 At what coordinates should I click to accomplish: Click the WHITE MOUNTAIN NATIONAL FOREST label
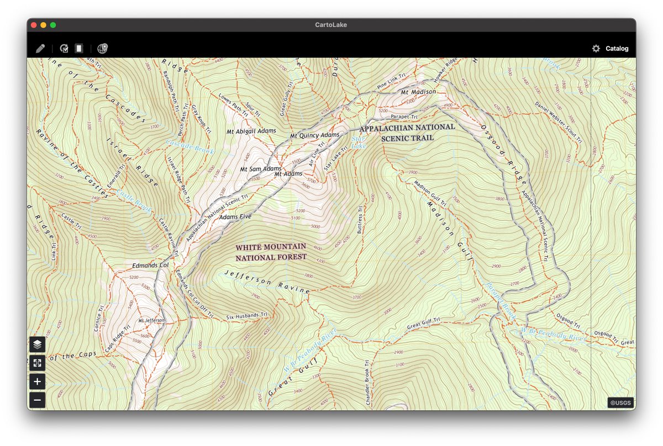[271, 252]
